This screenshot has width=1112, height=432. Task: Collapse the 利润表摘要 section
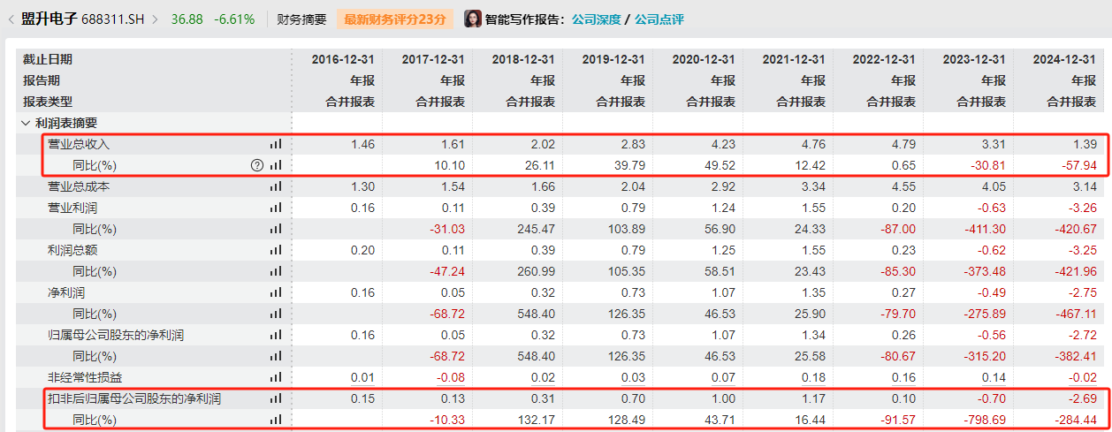pyautogui.click(x=26, y=123)
